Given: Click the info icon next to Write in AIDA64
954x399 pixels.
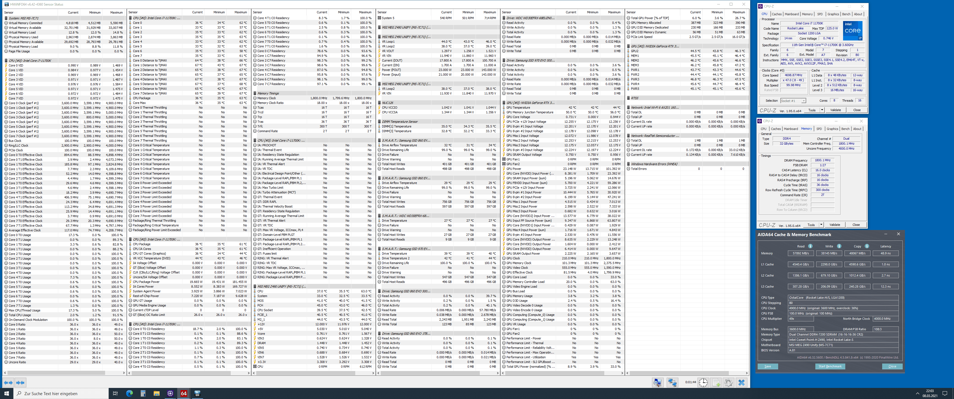Looking at the screenshot, I should [839, 246].
